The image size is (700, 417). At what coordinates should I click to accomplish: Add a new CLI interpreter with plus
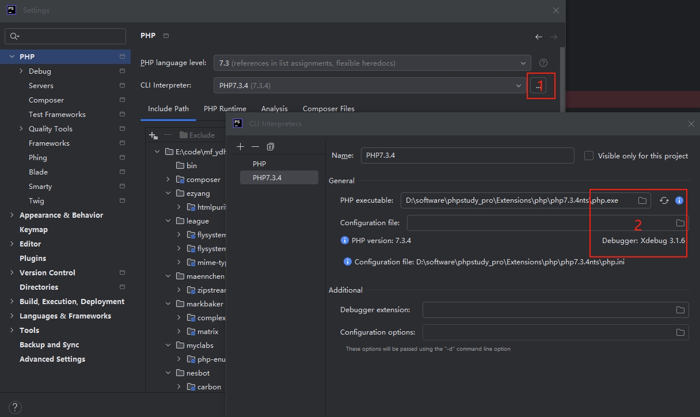[x=240, y=146]
